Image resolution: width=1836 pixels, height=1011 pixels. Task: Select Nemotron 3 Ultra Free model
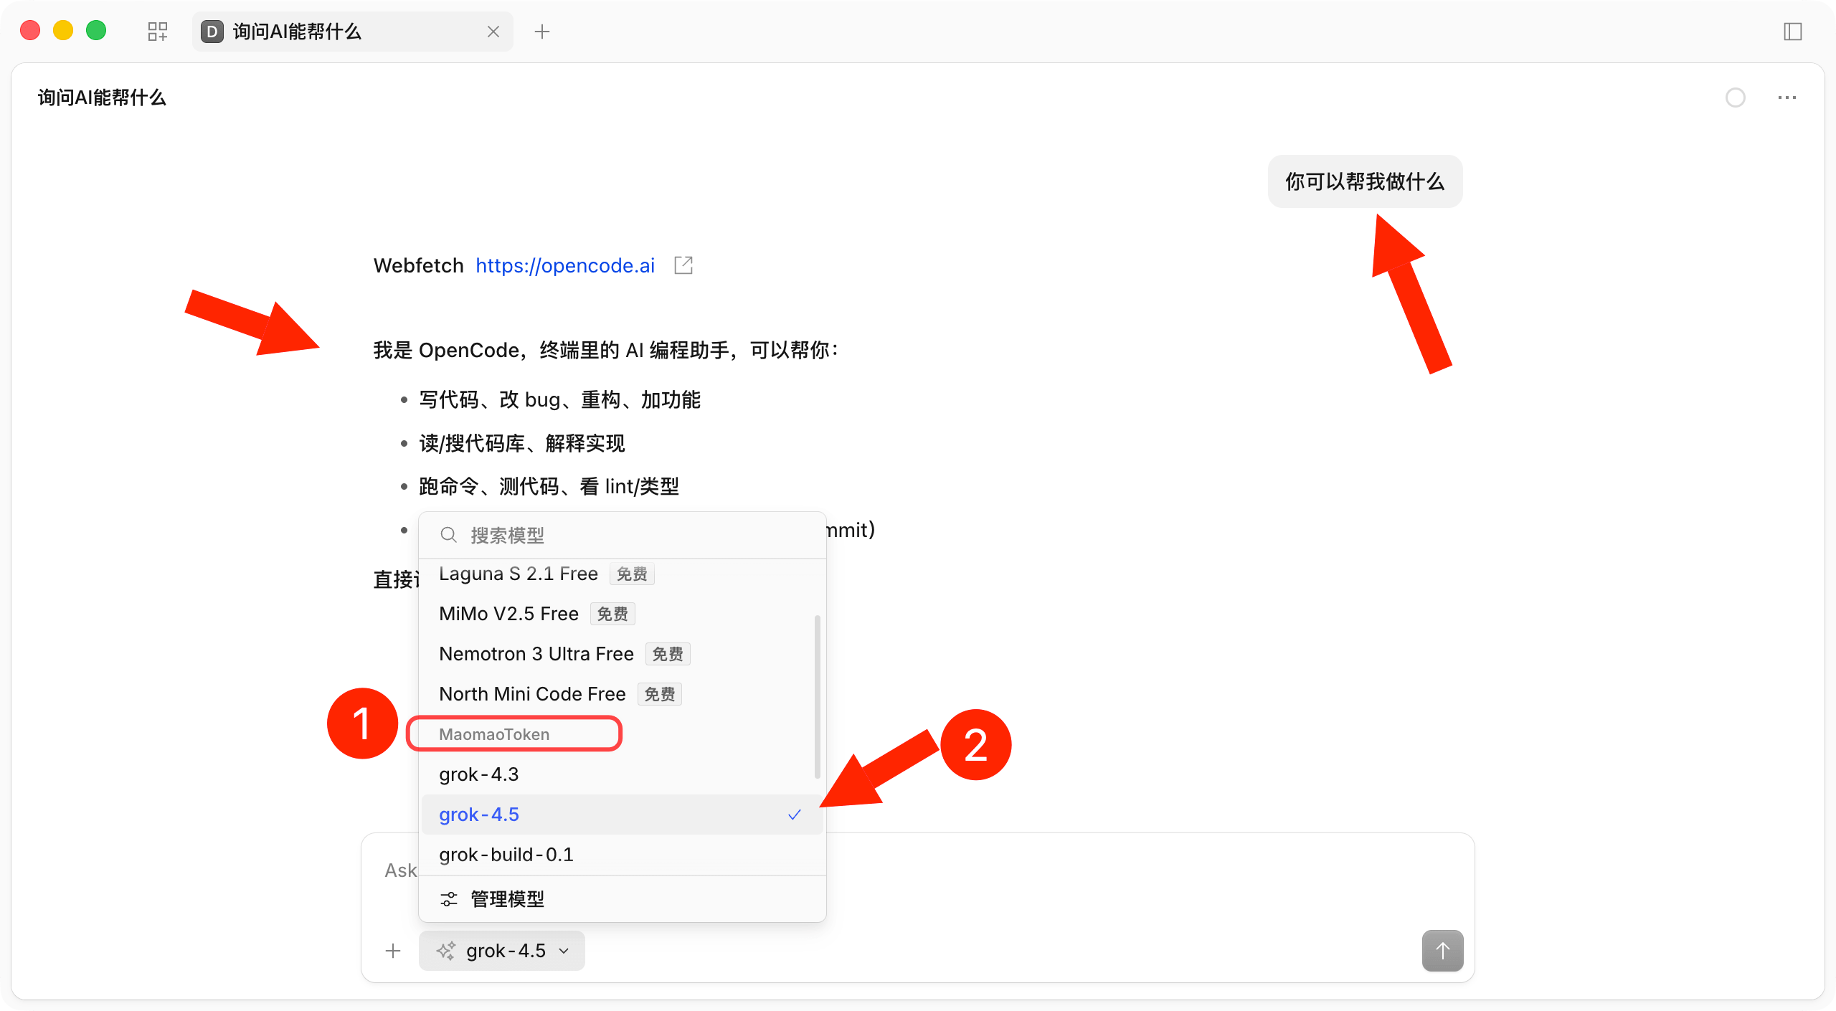(x=621, y=654)
